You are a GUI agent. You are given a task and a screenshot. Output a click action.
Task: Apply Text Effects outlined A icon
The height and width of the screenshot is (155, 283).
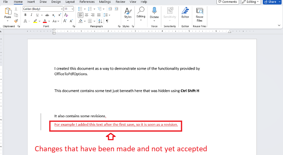coord(25,21)
